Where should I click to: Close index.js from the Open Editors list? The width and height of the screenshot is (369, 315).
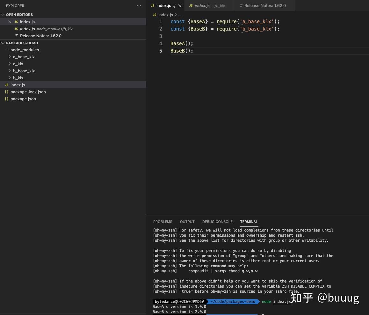(10, 22)
